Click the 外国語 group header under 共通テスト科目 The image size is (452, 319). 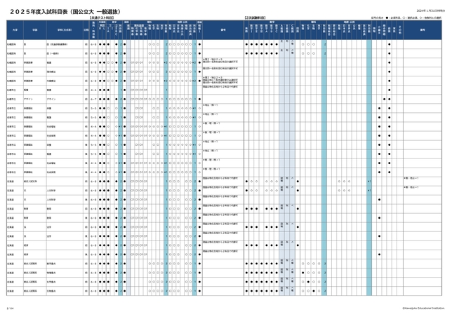[x=102, y=21]
